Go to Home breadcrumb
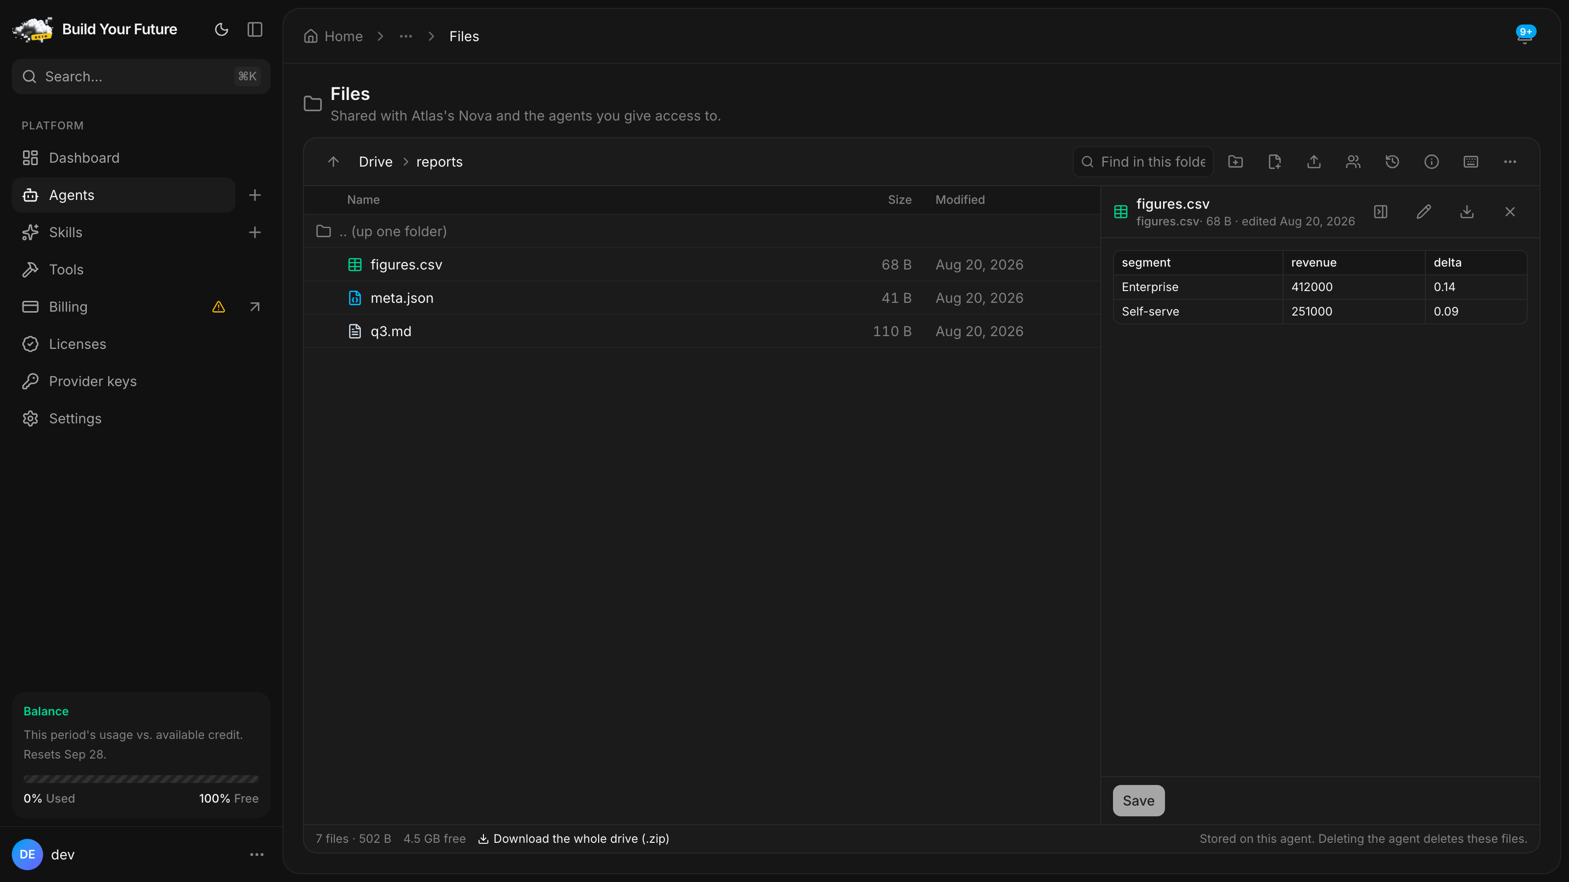Screen dimensions: 1569x882 (333, 36)
